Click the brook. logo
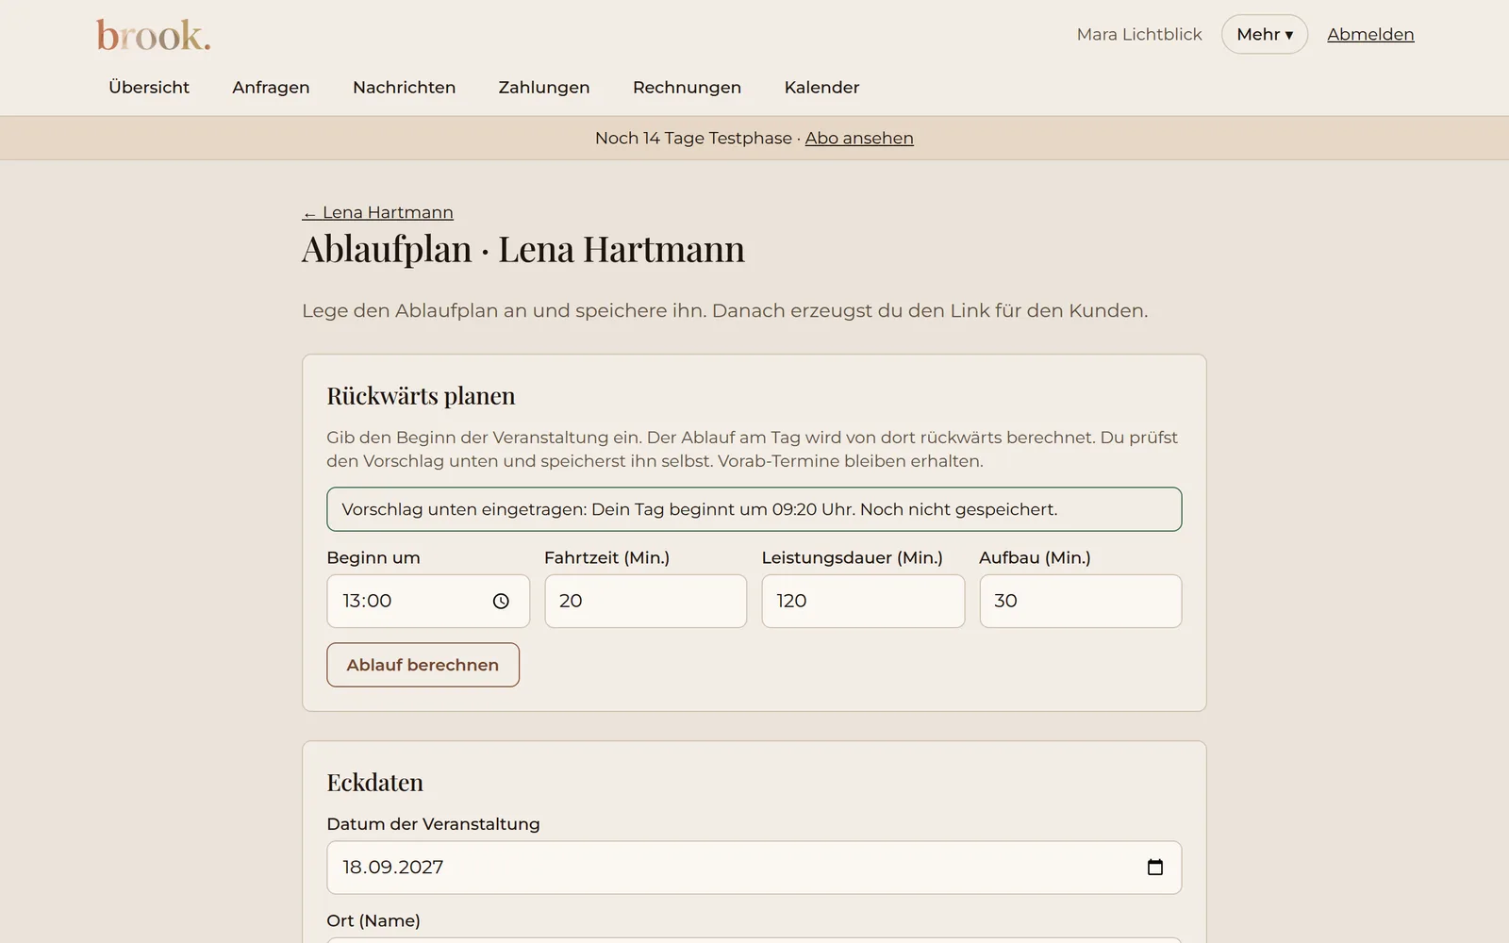The width and height of the screenshot is (1509, 943). [153, 36]
